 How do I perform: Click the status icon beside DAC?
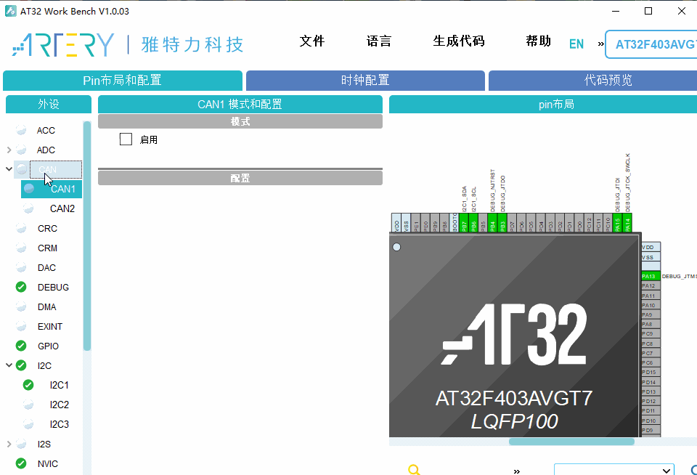point(21,267)
